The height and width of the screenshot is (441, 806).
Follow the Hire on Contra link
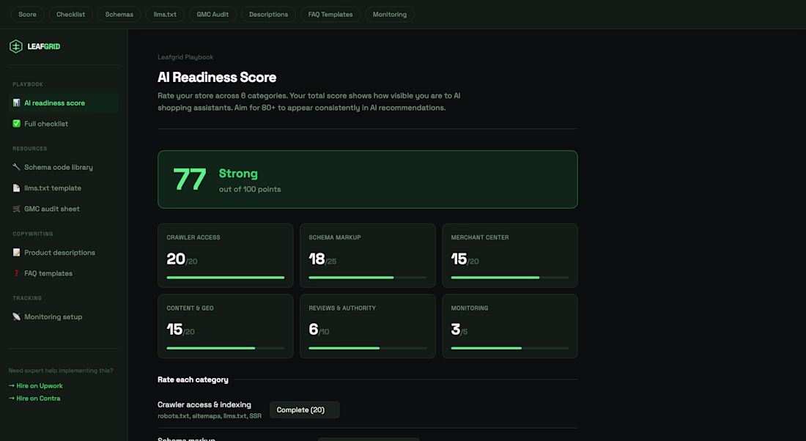(34, 399)
